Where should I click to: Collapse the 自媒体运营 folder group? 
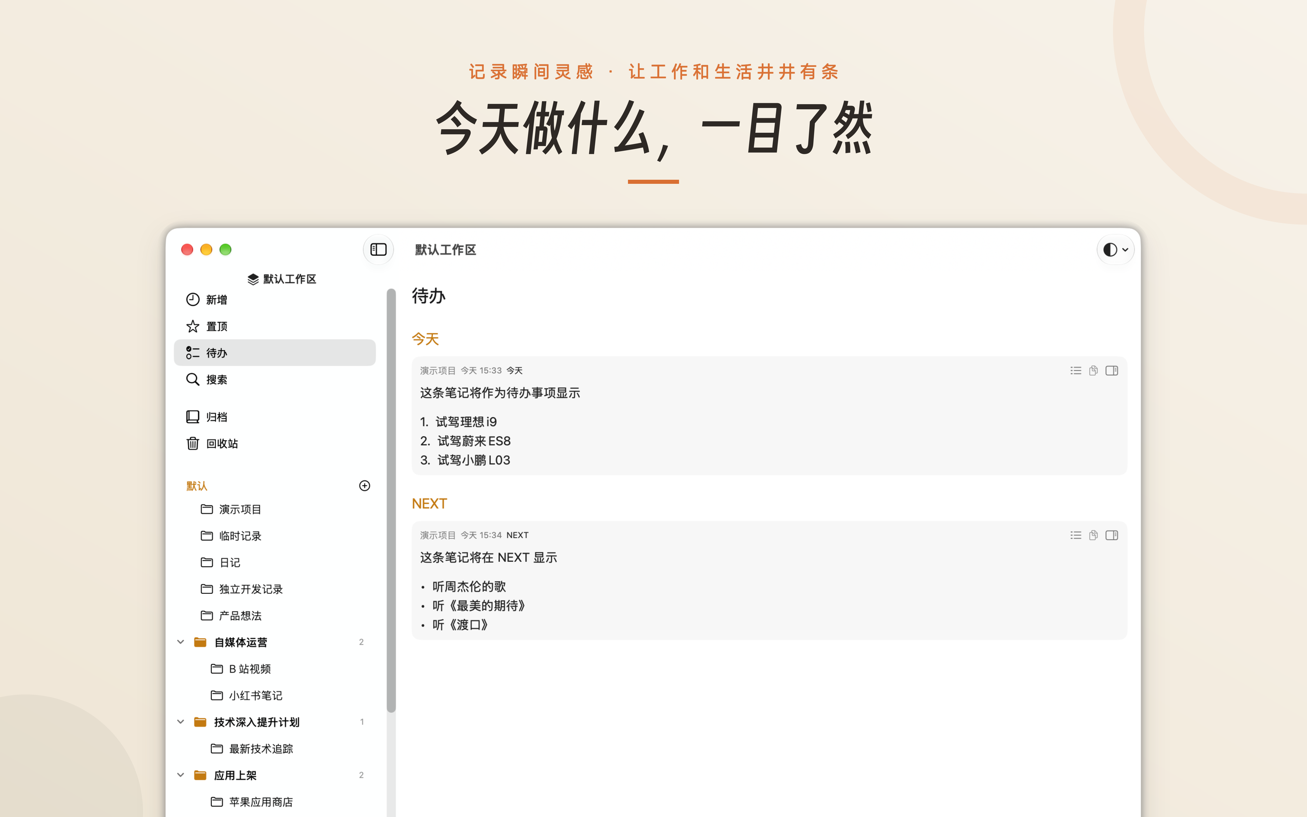tap(181, 642)
